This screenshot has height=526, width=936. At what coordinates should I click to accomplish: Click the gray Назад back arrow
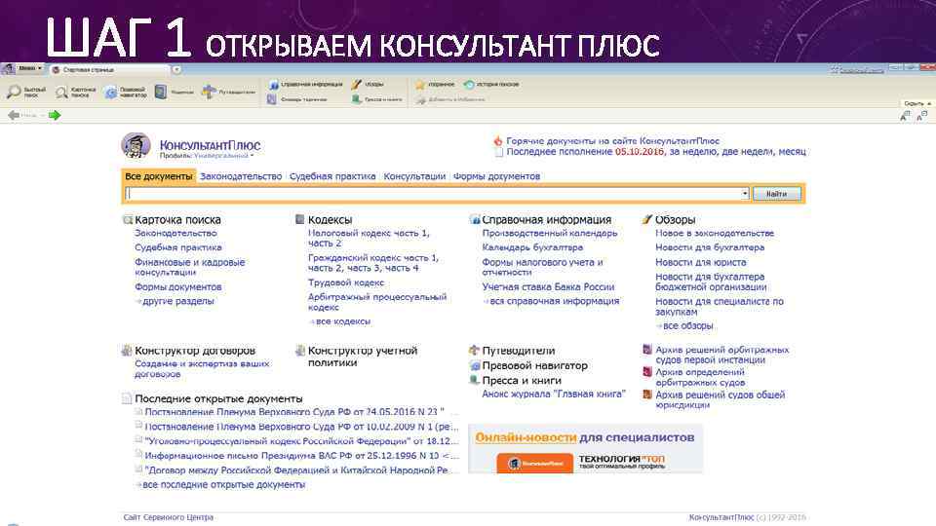(x=13, y=115)
